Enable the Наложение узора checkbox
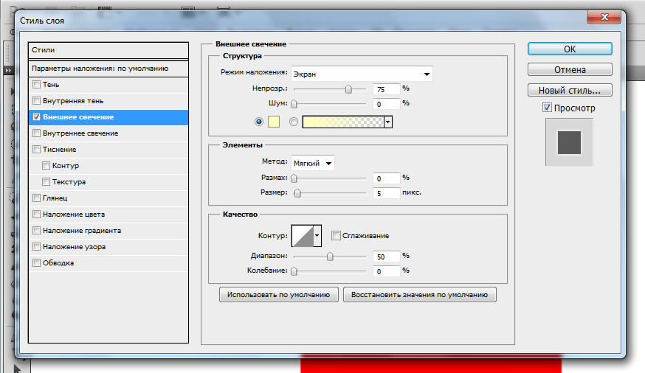The image size is (645, 373). coord(37,246)
